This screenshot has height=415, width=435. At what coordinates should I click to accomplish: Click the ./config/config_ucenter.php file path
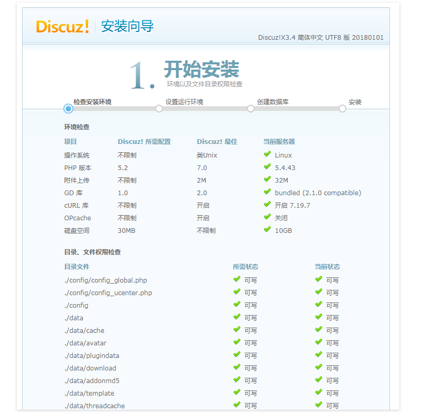[108, 293]
